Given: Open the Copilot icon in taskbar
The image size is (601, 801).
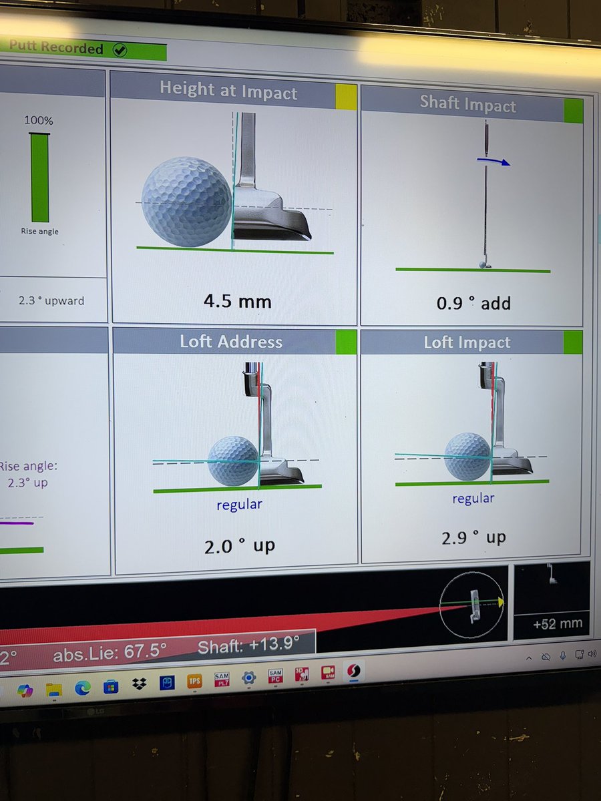Looking at the screenshot, I should tap(26, 690).
